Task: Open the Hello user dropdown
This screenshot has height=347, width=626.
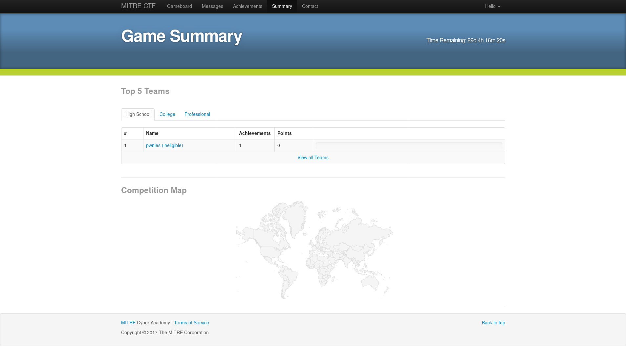Action: [492, 6]
